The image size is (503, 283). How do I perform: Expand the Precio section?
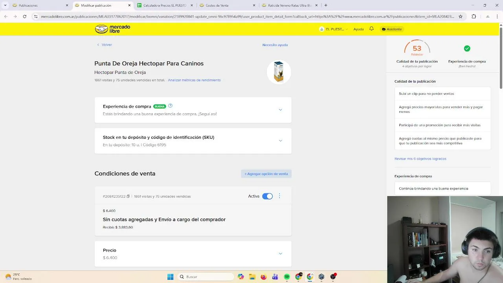(280, 254)
